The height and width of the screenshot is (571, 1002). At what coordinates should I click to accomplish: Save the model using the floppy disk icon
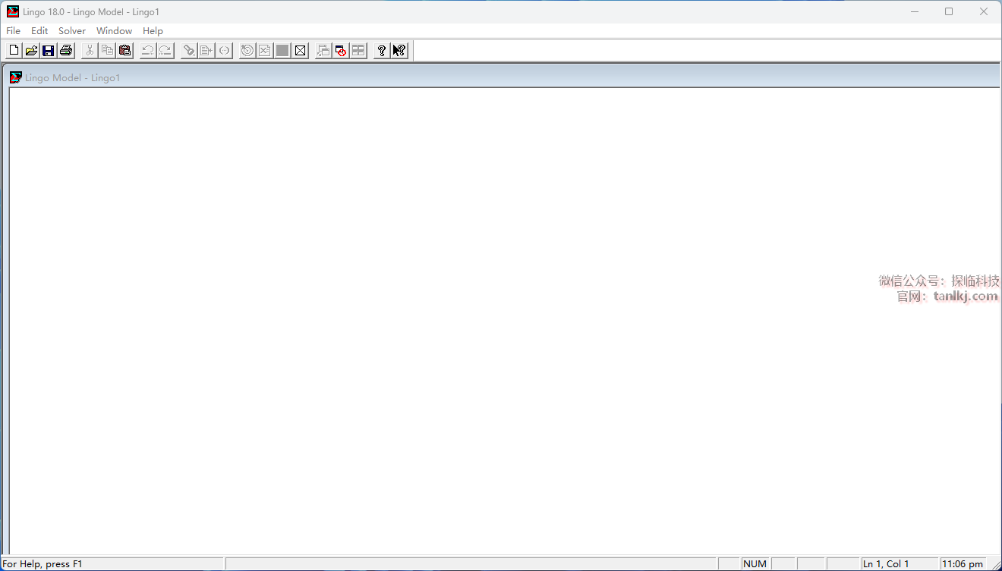point(49,51)
